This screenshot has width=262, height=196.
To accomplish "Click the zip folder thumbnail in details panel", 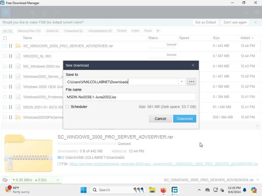I will (28, 153).
